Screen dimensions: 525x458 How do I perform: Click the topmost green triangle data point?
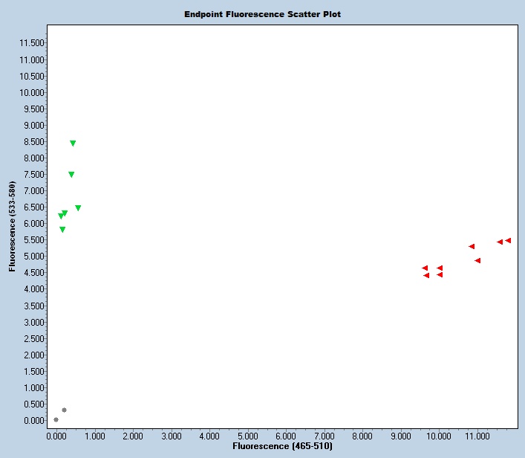73,143
